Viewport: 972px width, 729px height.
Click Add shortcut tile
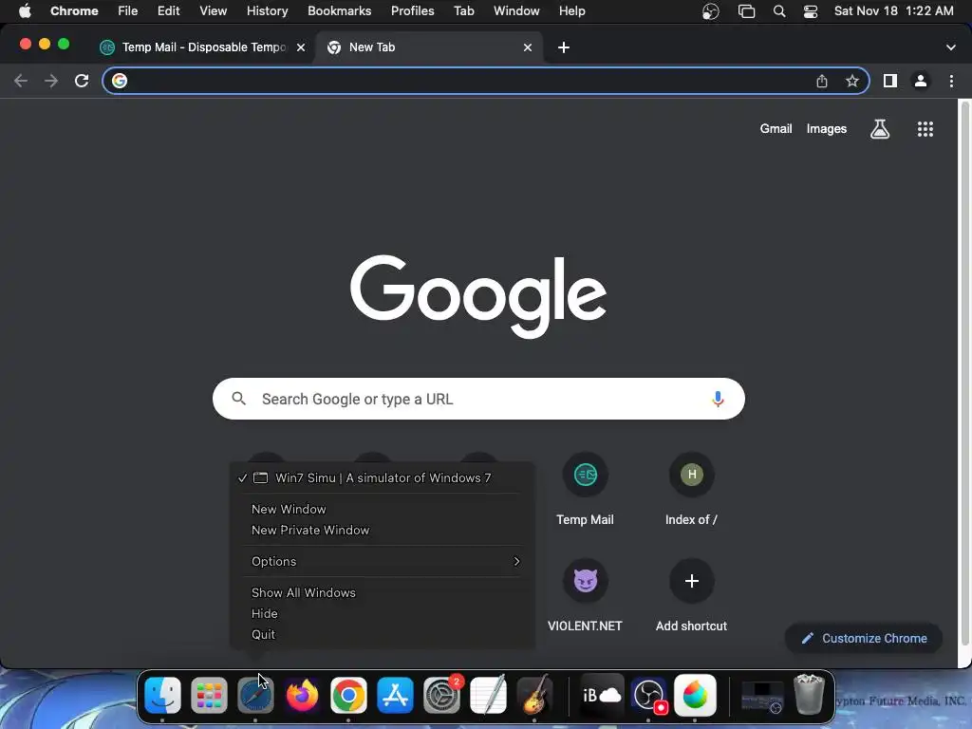691,596
